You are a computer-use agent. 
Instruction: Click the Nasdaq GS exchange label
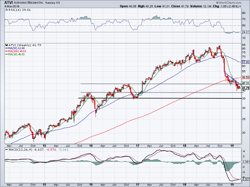point(52,3)
